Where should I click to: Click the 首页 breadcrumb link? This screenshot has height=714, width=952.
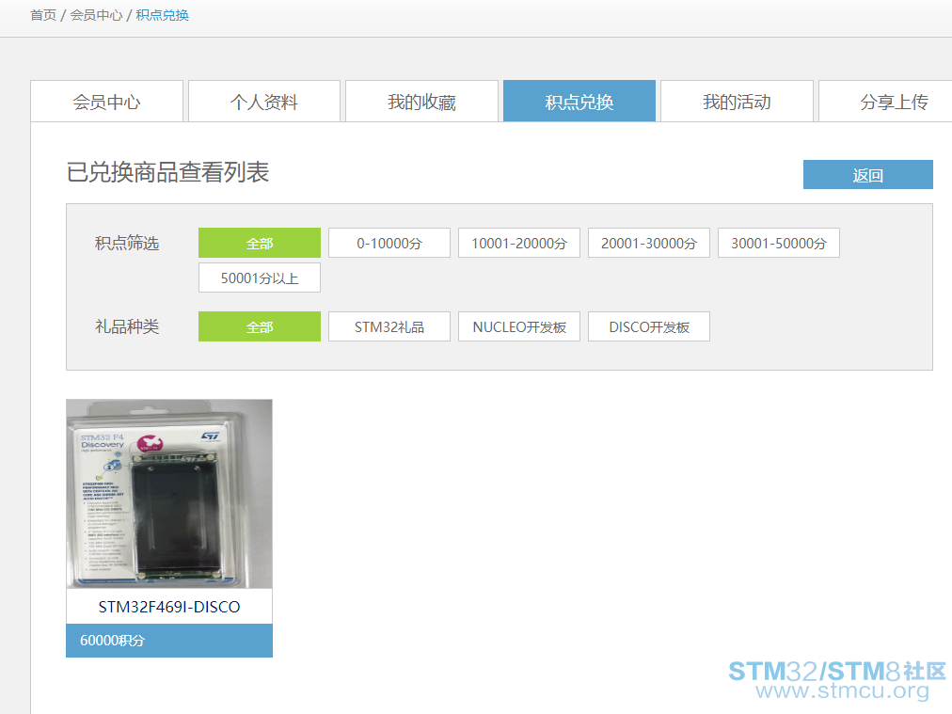tap(43, 15)
